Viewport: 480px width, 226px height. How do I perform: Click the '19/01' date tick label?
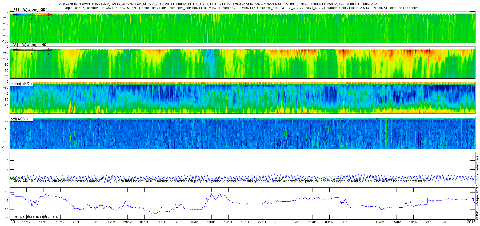[245, 222]
